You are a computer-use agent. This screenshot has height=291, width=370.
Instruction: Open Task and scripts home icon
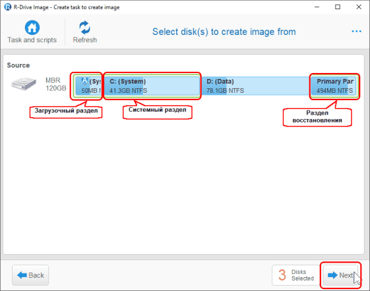(32, 28)
